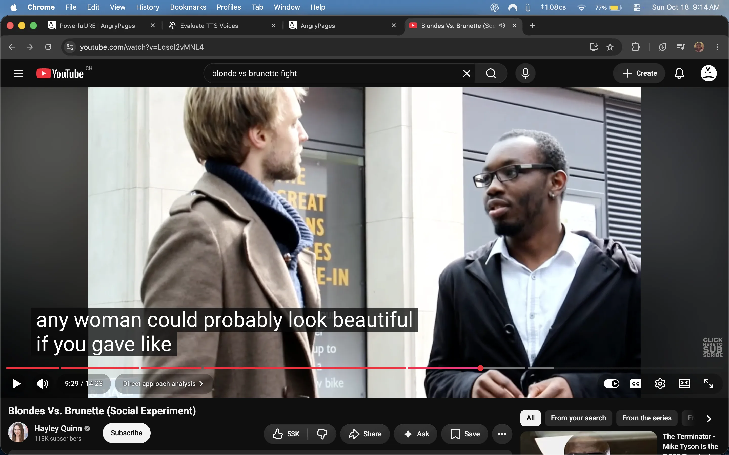This screenshot has width=729, height=455.
Task: Subscribe to Hayley Quinn channel
Action: [127, 433]
